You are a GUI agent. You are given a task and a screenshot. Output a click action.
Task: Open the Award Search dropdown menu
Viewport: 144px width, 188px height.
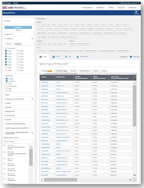(x=101, y=8)
